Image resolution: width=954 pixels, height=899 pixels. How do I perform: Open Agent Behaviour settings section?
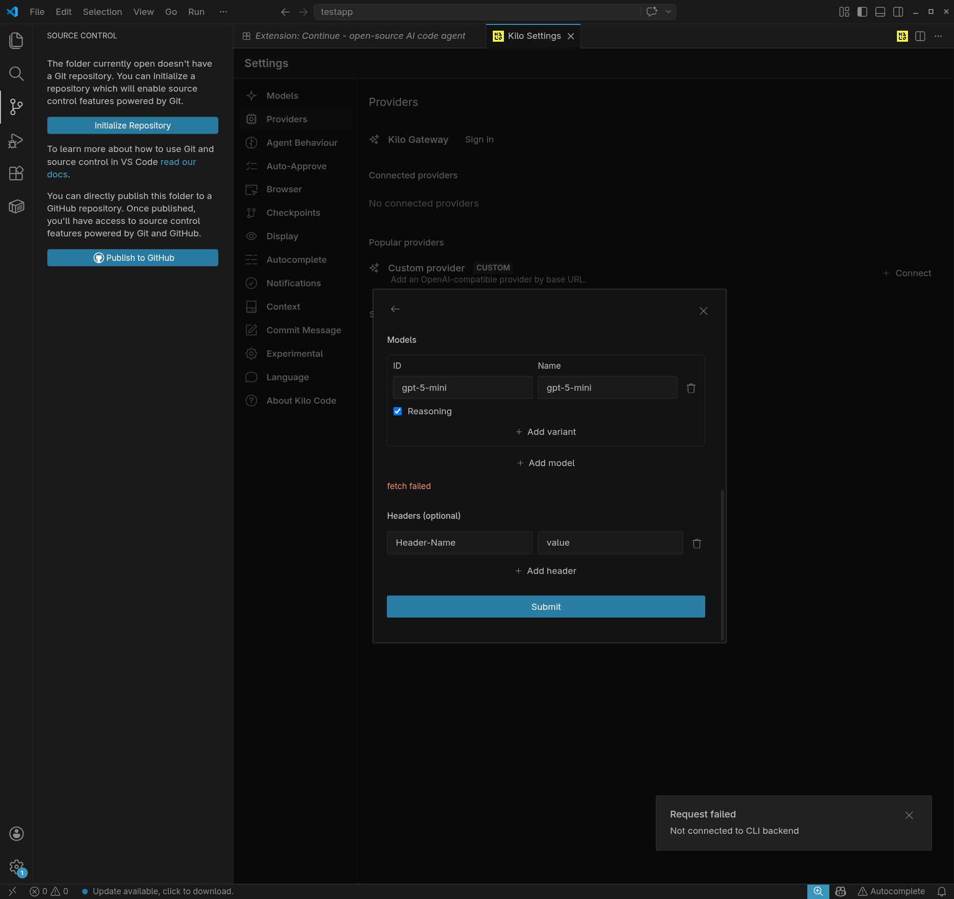pos(295,142)
